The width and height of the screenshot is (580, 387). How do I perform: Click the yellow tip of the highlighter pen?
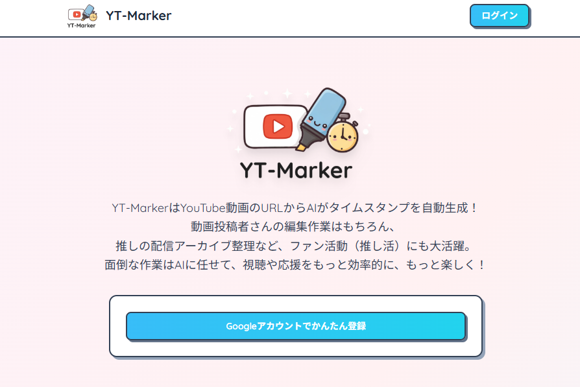(300, 148)
